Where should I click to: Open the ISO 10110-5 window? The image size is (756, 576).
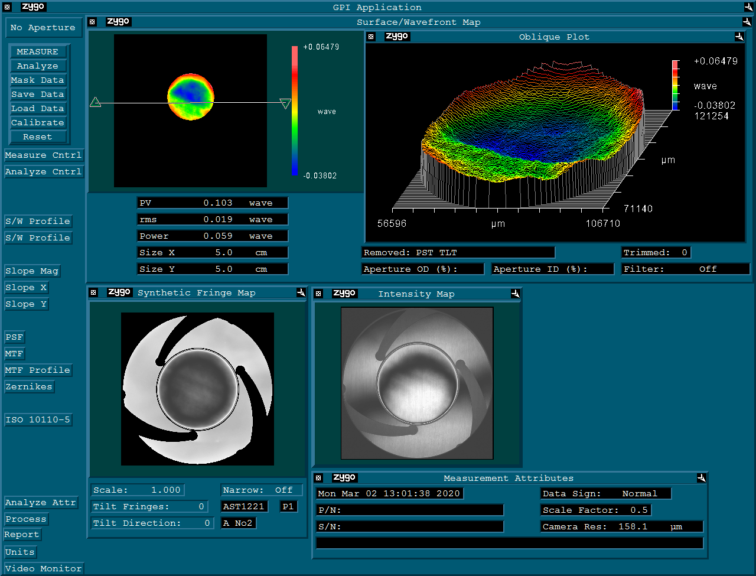click(x=38, y=420)
